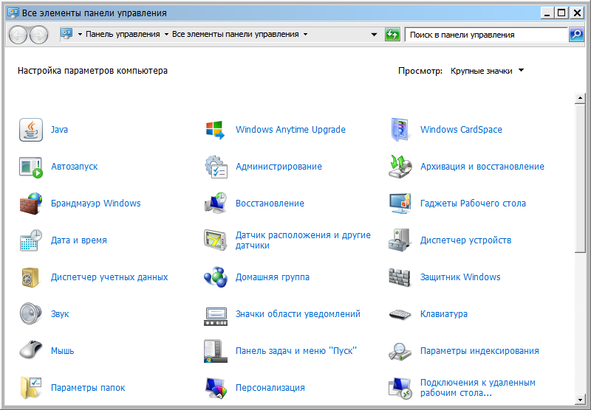Click the Клавиатура keyboard icon

click(400, 314)
